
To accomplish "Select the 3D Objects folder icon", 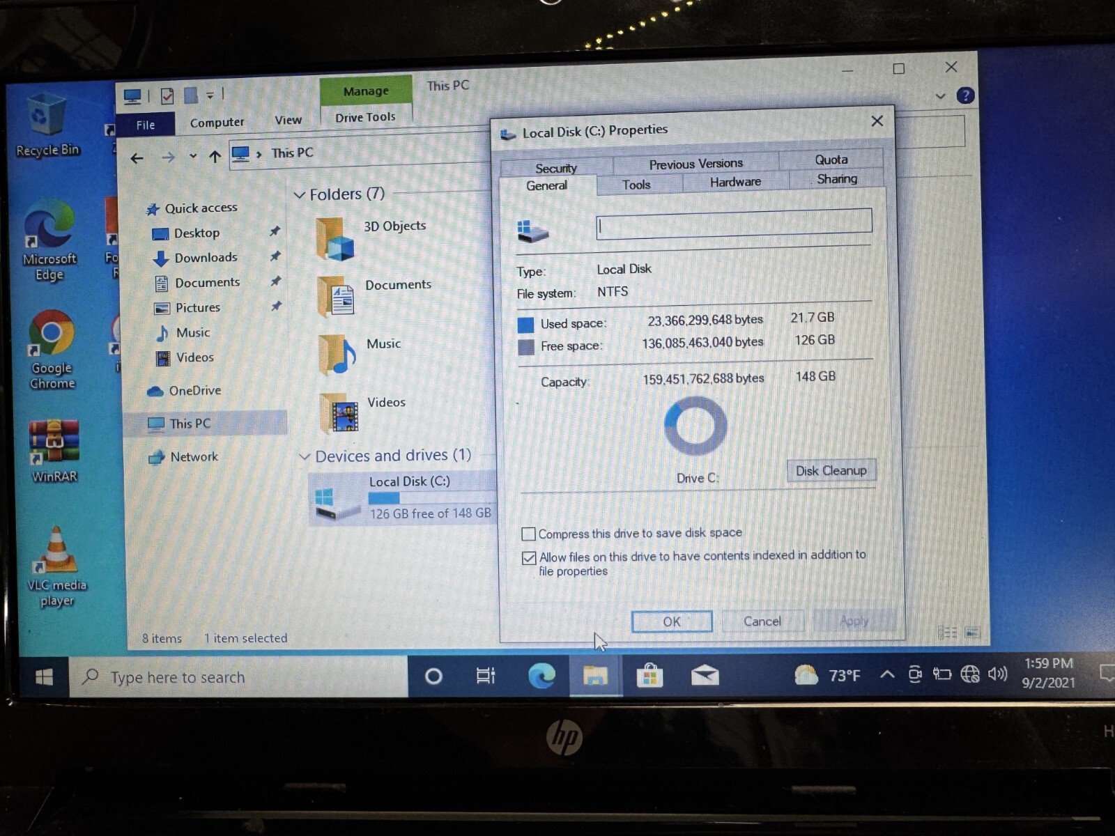I will tap(335, 239).
